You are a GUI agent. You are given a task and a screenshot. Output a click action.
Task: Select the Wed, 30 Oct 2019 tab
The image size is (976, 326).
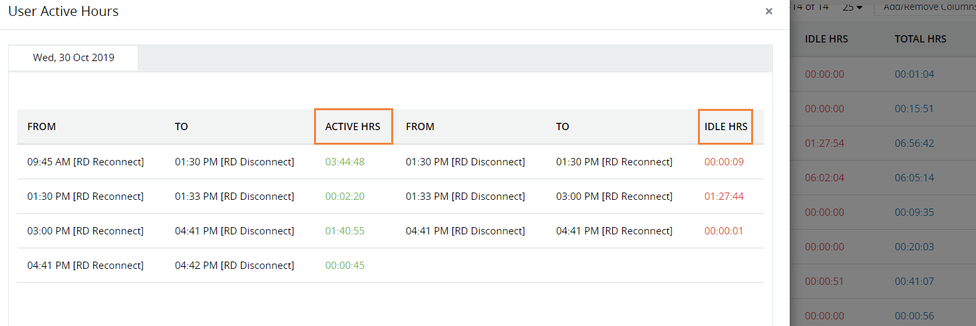73,58
